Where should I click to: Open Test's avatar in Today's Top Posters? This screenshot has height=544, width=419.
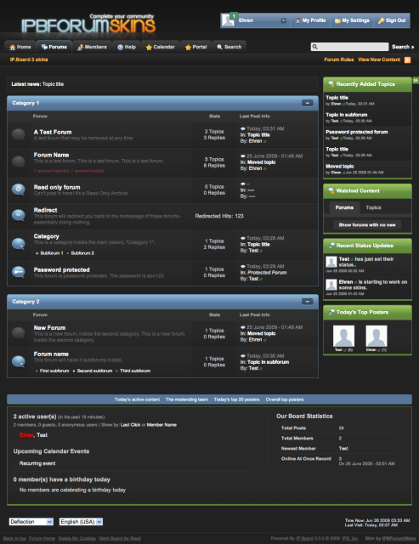(x=343, y=336)
